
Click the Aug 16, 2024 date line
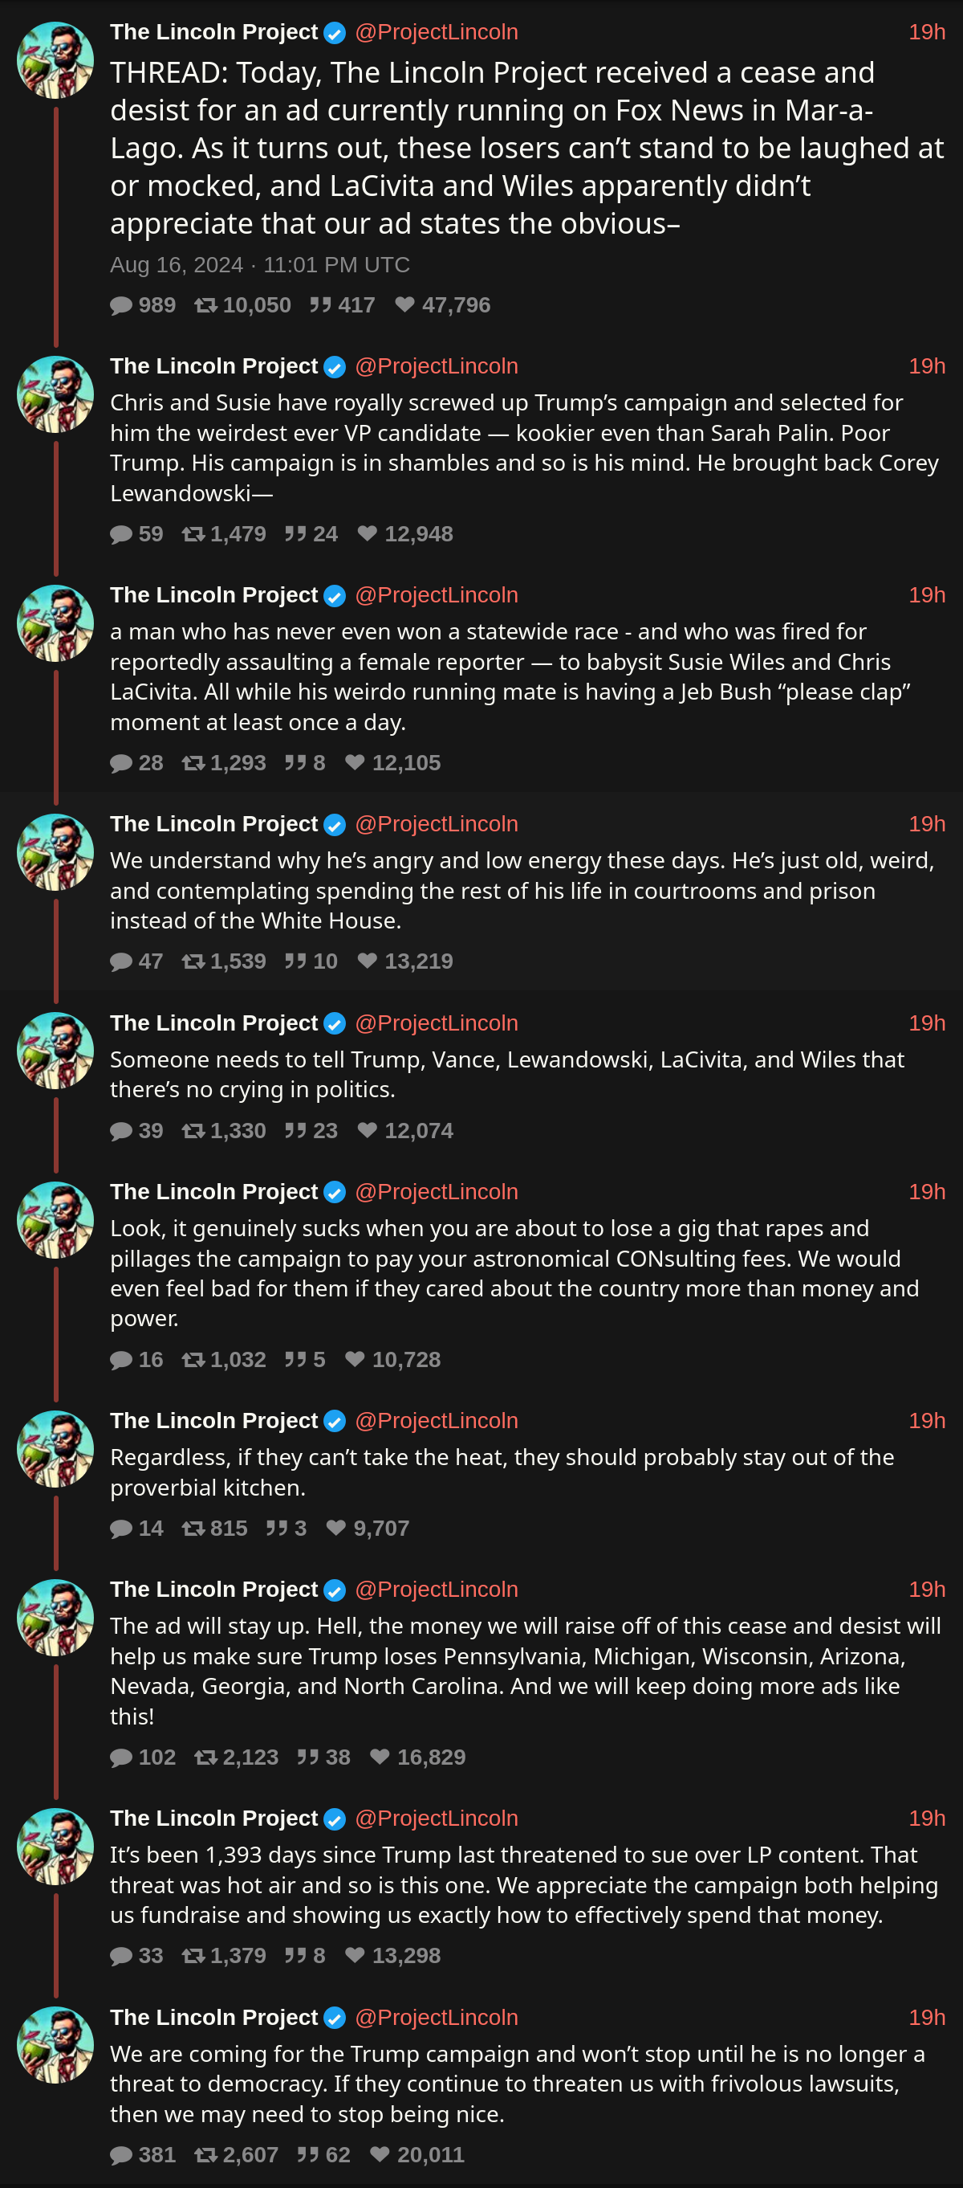(x=260, y=265)
